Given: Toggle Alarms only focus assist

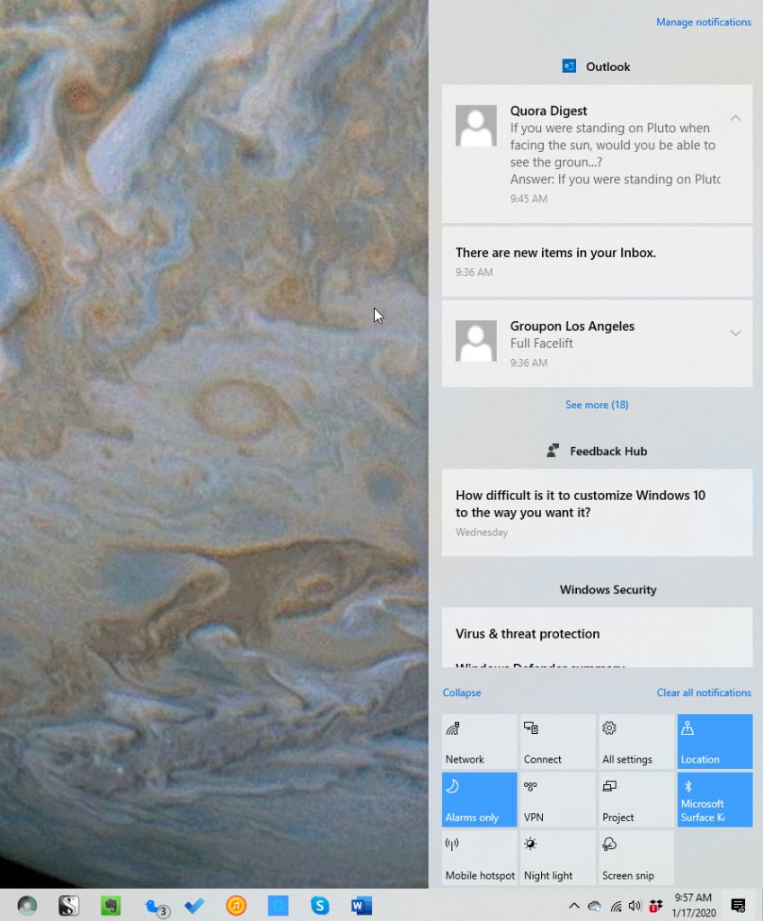Looking at the screenshot, I should (480, 800).
